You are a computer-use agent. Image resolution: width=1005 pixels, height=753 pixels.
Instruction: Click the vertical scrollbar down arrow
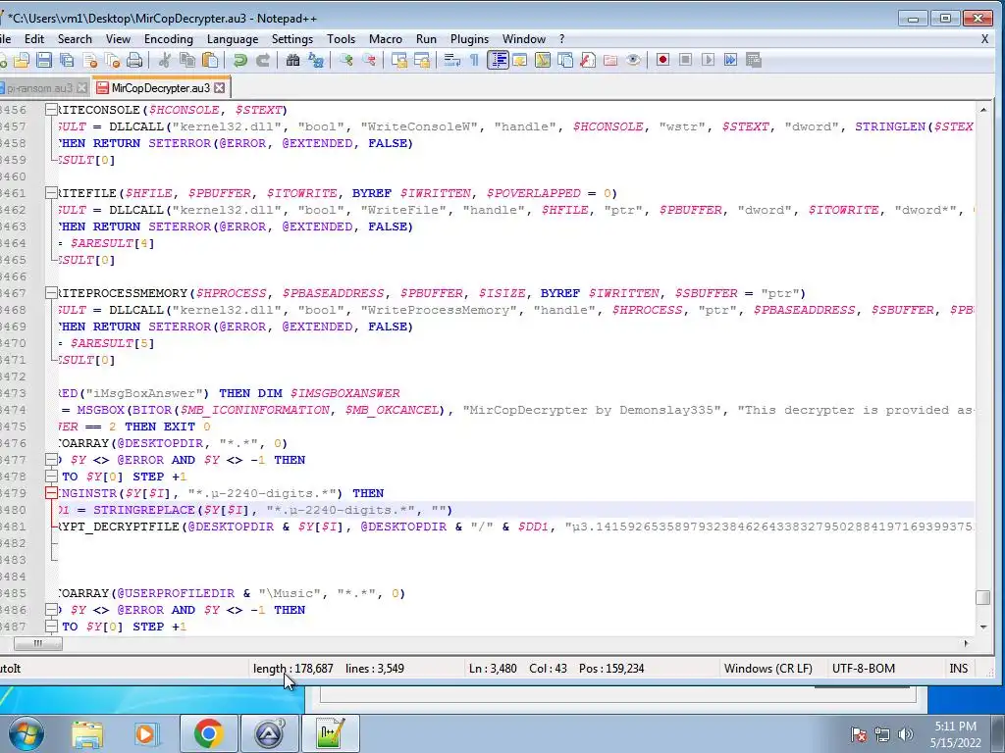point(982,627)
